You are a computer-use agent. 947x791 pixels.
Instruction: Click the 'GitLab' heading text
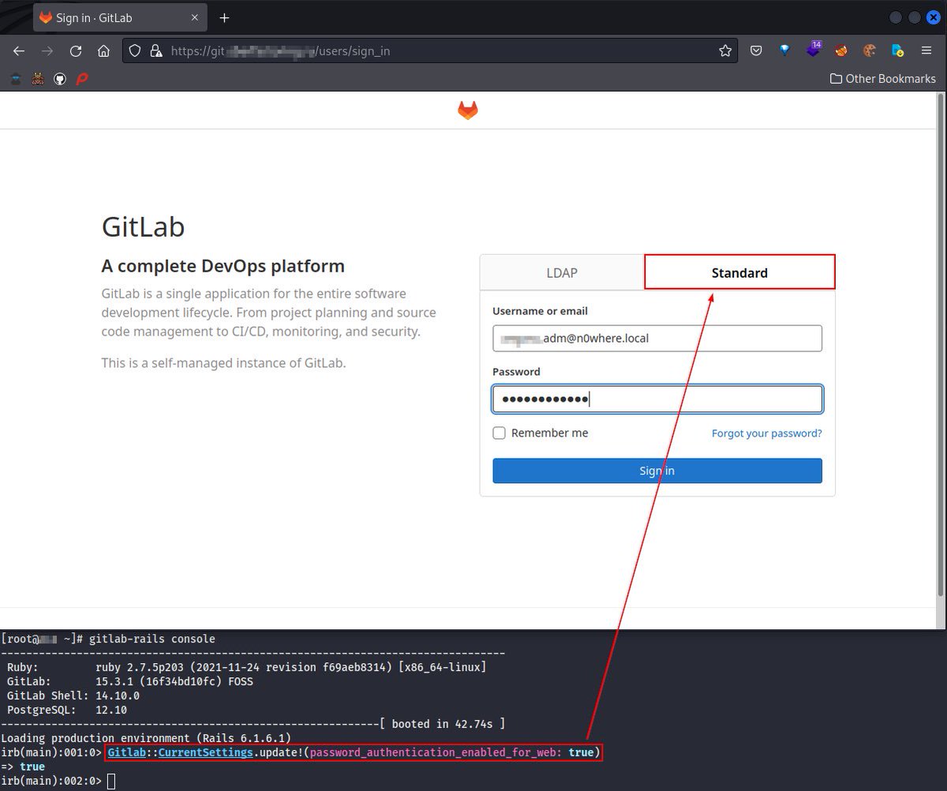(x=143, y=227)
